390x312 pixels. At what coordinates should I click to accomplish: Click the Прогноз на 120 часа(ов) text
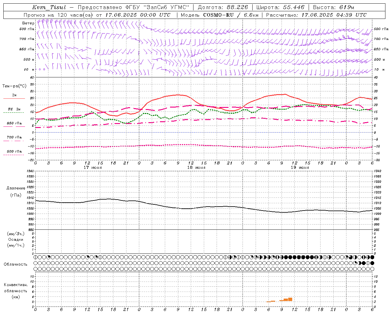tap(59, 15)
